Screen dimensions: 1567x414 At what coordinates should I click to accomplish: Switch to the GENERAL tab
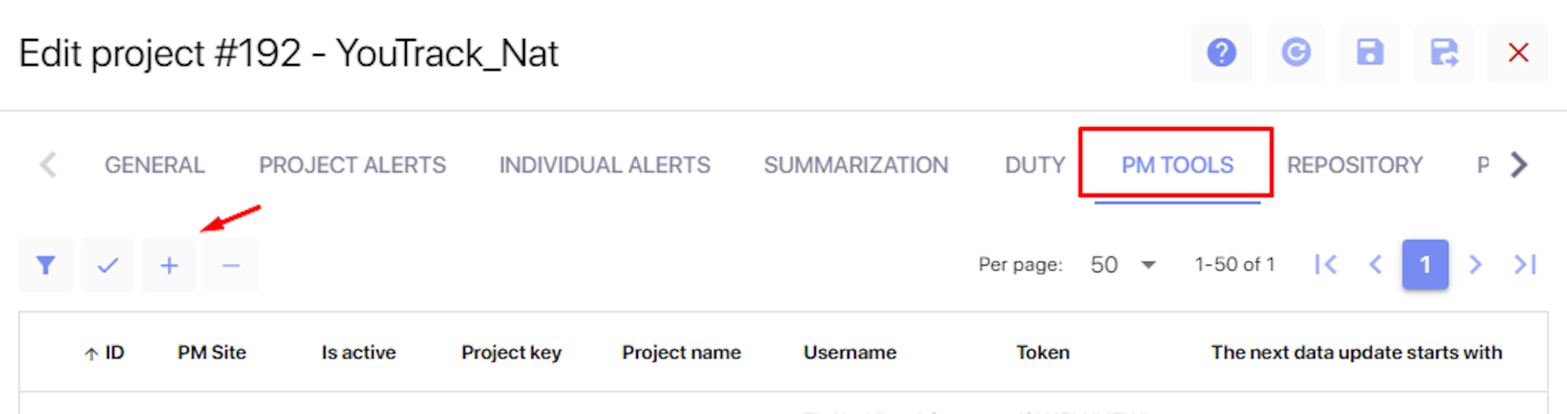point(155,165)
